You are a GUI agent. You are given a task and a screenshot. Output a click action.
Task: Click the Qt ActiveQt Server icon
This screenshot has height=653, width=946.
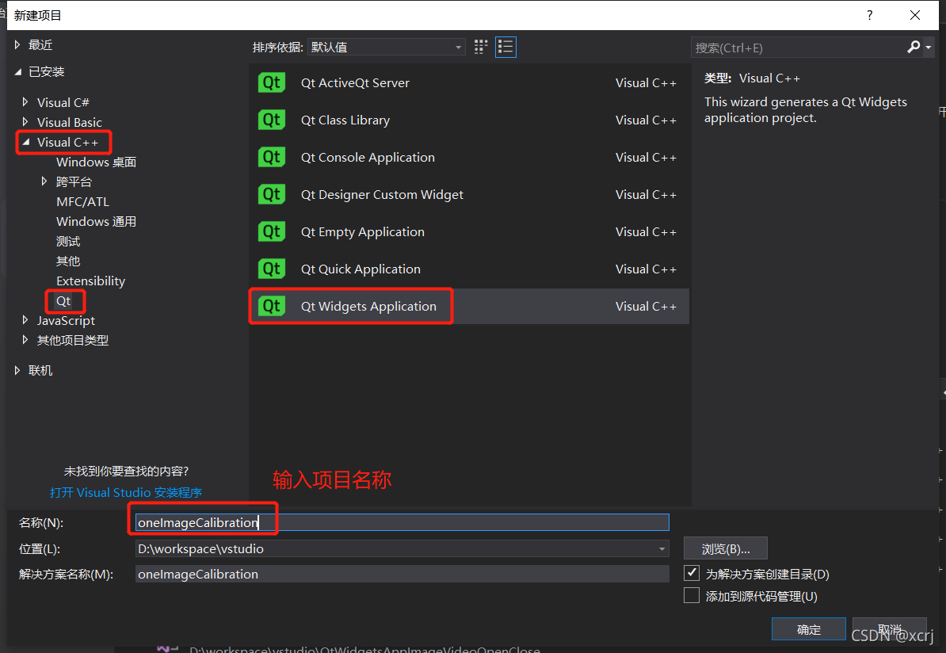272,82
